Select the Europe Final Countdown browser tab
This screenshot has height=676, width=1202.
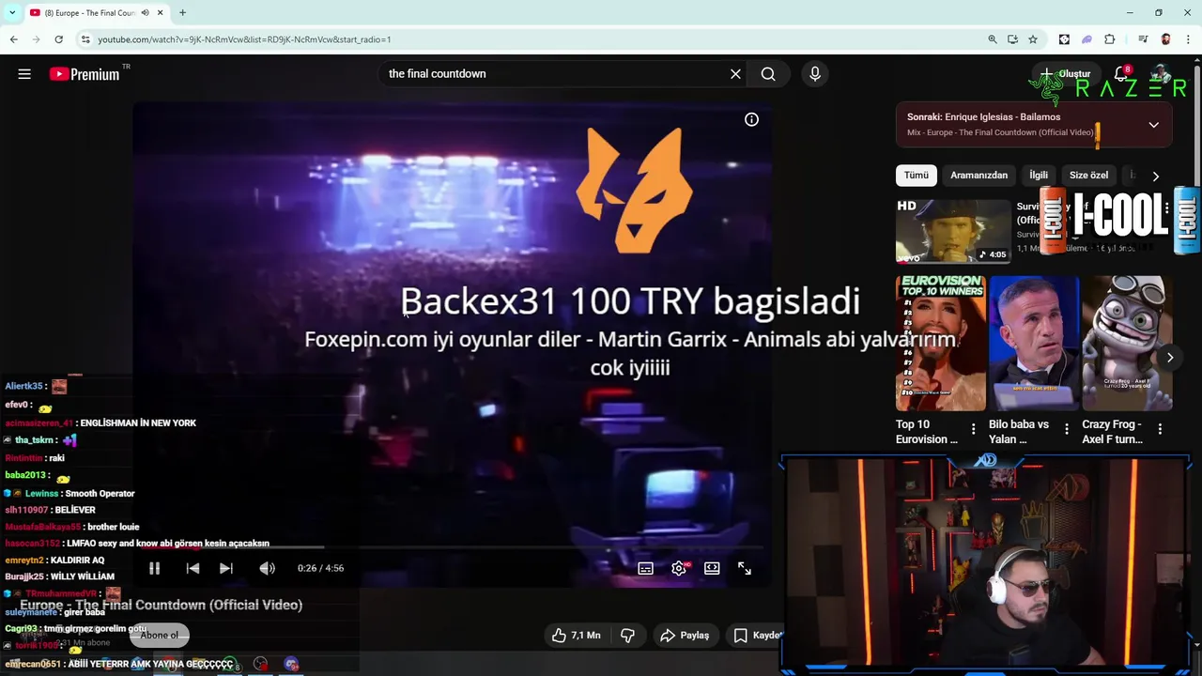coord(96,13)
